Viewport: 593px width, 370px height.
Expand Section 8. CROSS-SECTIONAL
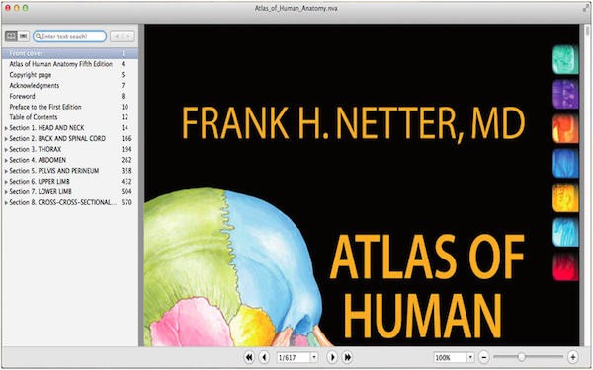click(x=6, y=202)
